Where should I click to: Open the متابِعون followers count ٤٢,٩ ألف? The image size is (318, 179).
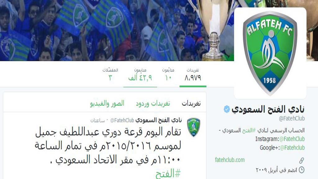[140, 75]
